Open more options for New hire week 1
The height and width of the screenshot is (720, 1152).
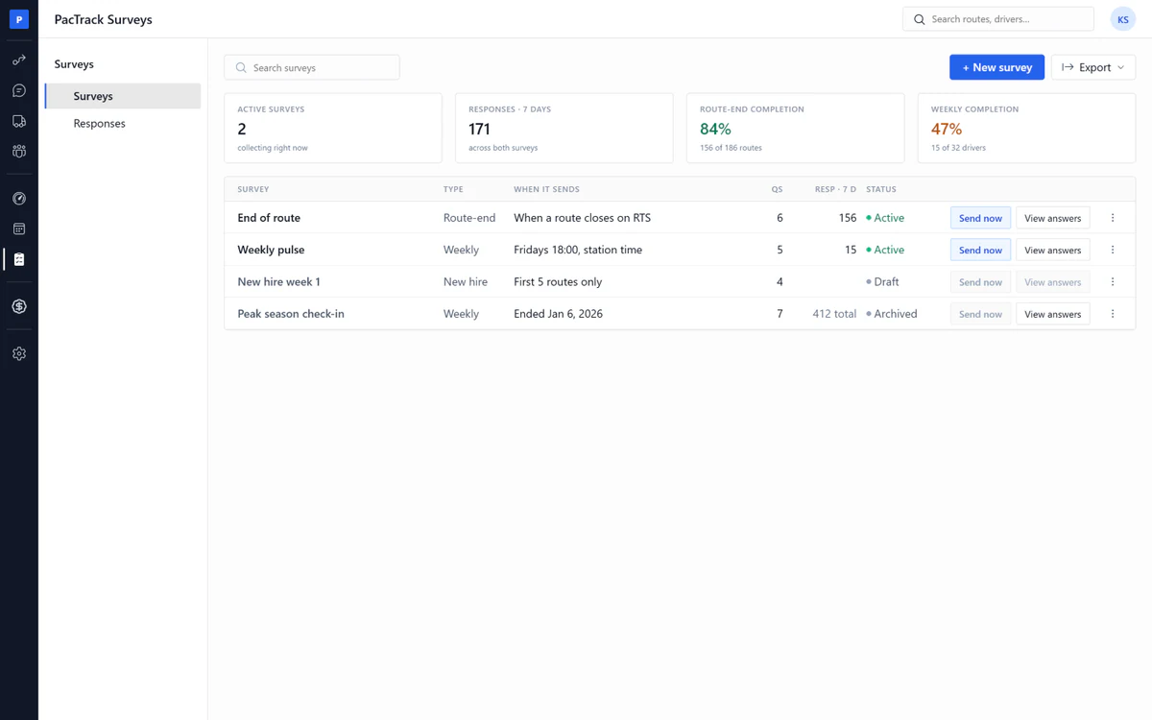click(1113, 282)
